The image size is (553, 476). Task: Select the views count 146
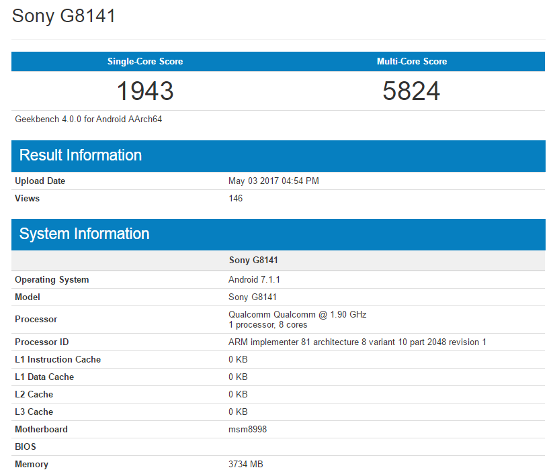[236, 198]
